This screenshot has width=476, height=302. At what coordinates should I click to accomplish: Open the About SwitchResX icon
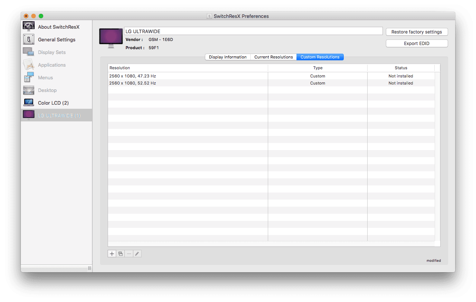[x=29, y=27]
